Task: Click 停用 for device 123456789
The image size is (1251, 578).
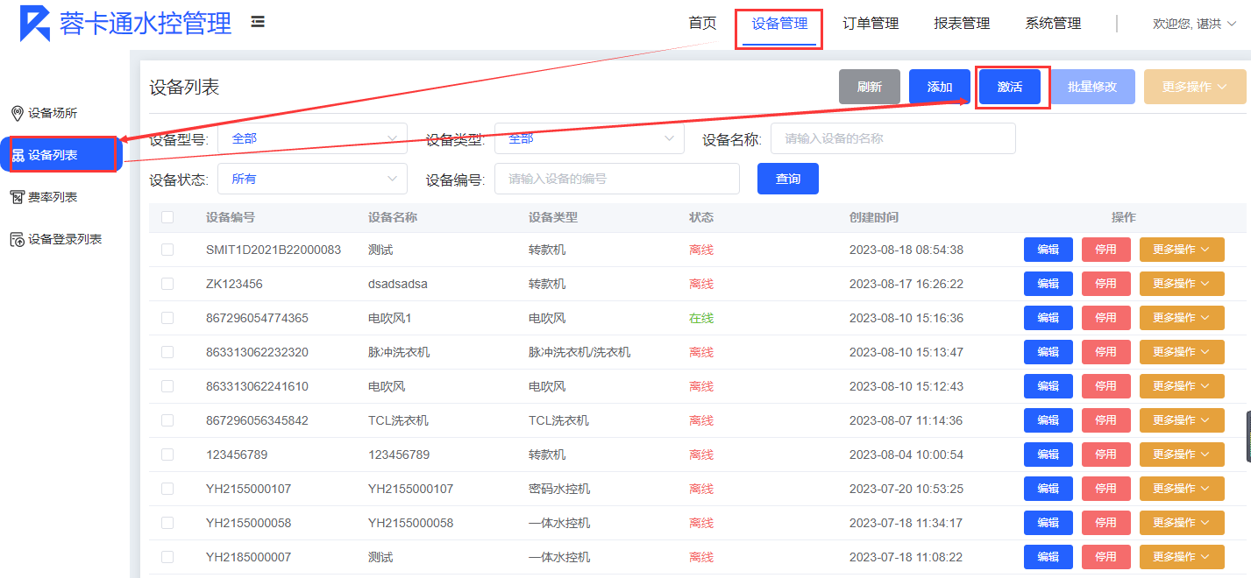Action: coord(1105,455)
